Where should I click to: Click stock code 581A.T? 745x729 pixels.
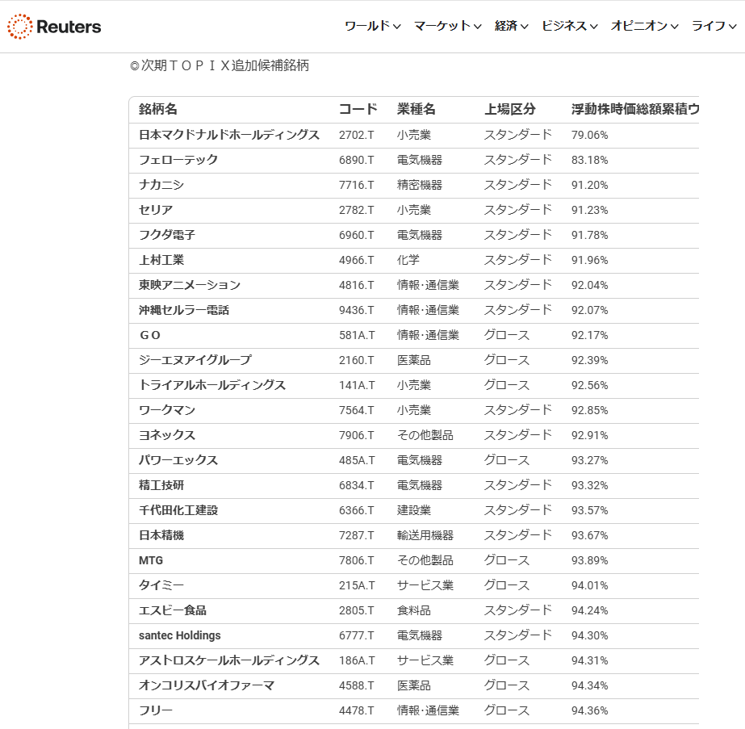[x=357, y=336]
